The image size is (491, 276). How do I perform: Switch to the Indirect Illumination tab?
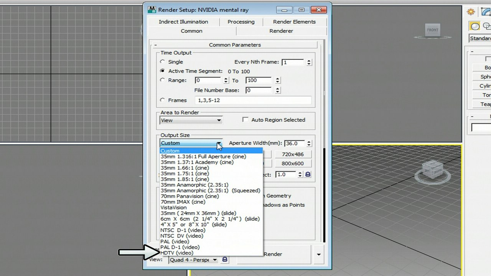tap(183, 22)
